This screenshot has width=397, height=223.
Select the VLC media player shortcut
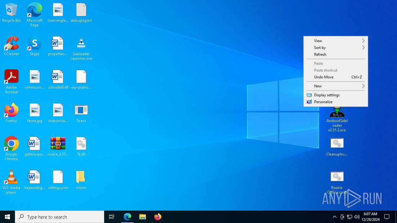tap(11, 182)
